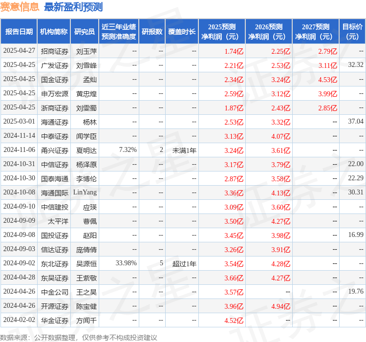Screen dimensions: 366x342
Task: Select the 广发证券 institution cell
Action: 55,65
